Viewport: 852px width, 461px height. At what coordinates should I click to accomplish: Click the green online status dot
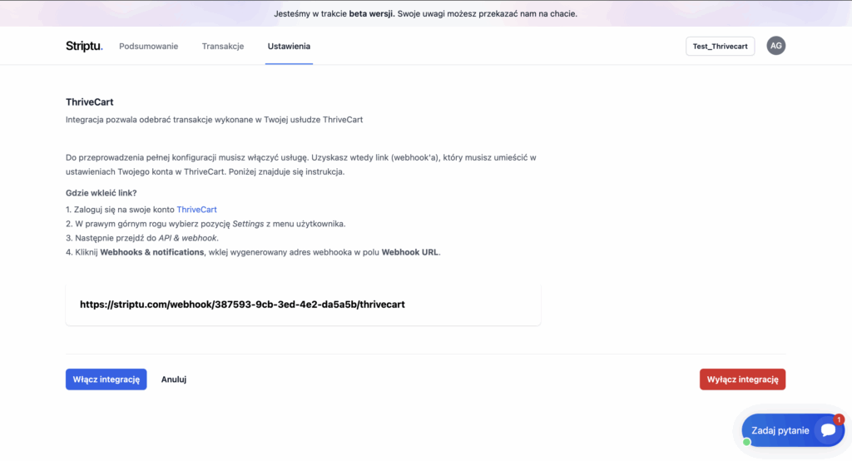pos(746,442)
